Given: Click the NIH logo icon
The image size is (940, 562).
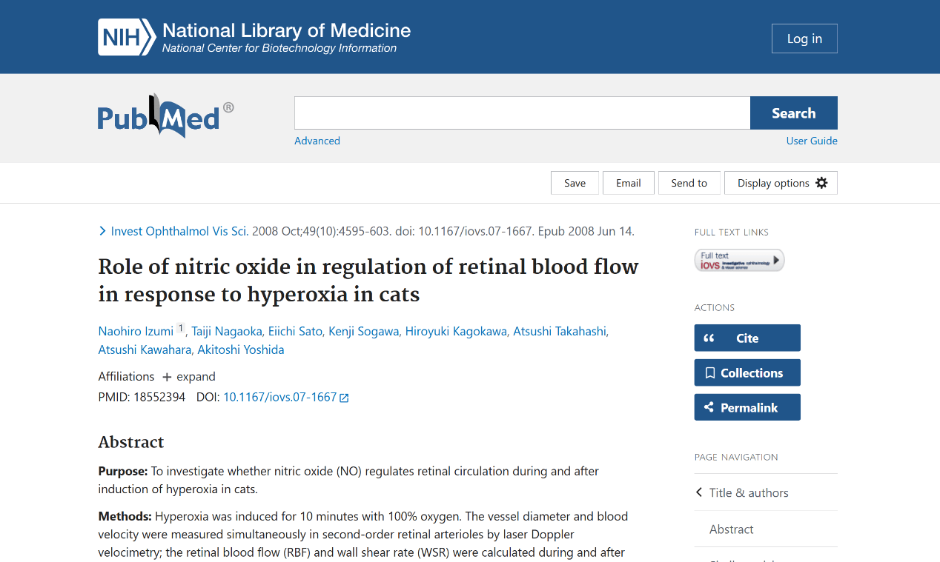Looking at the screenshot, I should [x=126, y=38].
